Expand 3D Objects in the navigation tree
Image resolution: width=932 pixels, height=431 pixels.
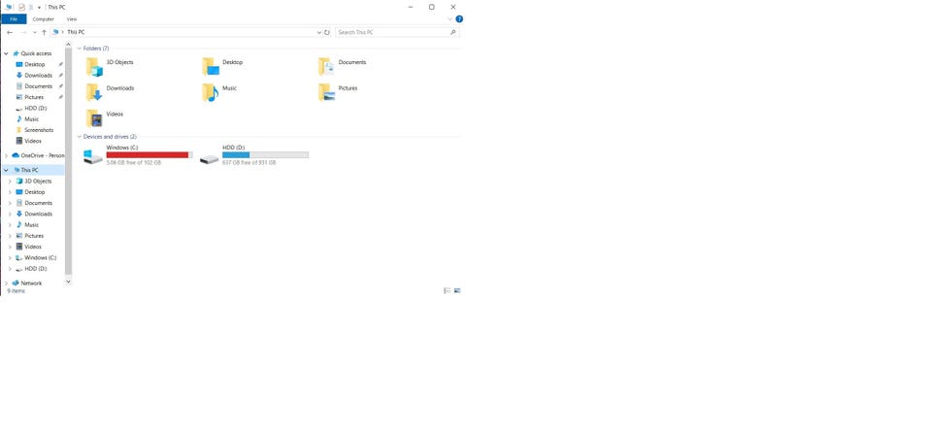(10, 182)
